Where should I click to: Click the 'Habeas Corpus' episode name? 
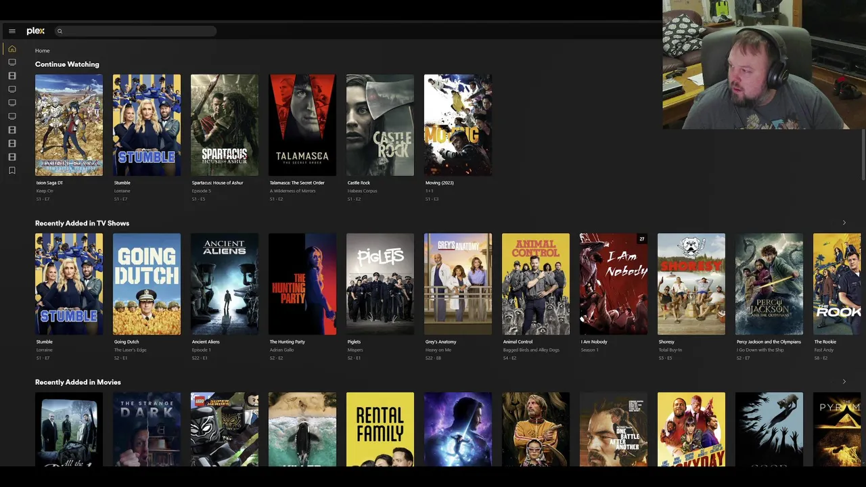click(362, 191)
